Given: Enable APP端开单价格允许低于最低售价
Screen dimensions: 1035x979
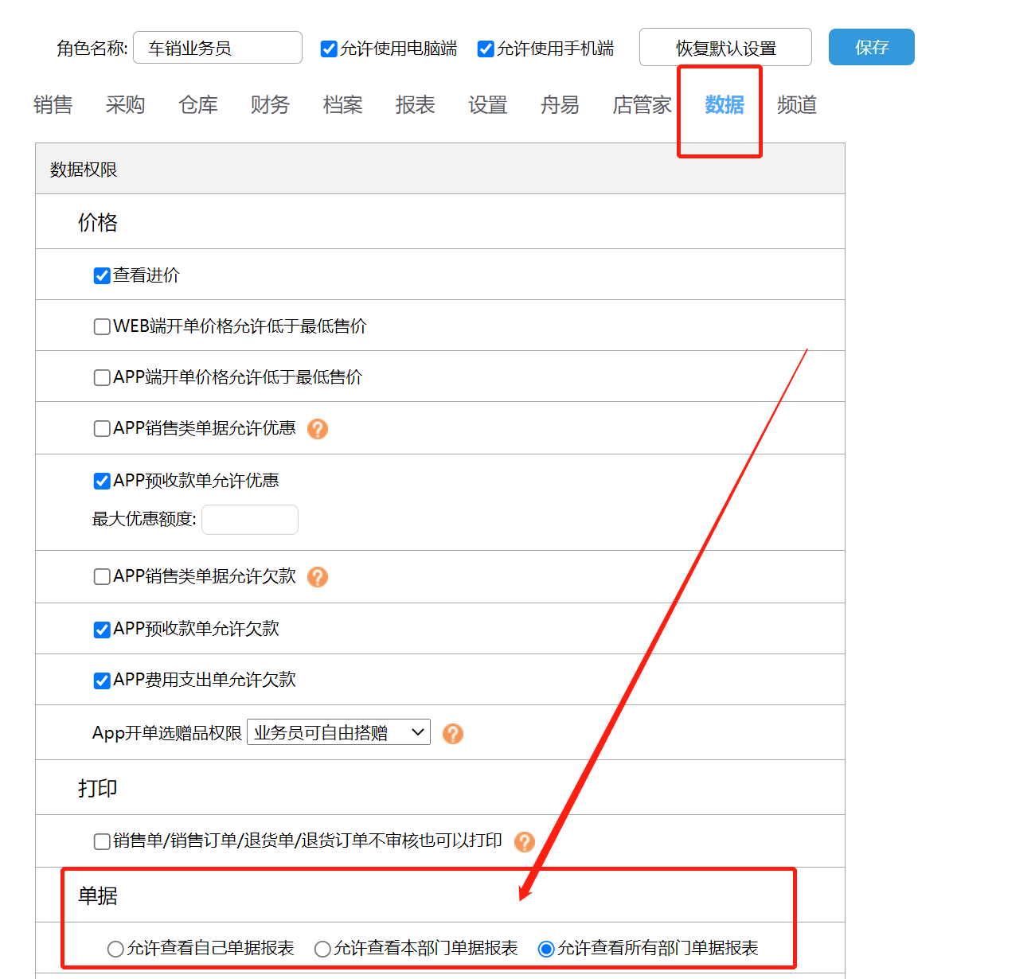Looking at the screenshot, I should (102, 378).
